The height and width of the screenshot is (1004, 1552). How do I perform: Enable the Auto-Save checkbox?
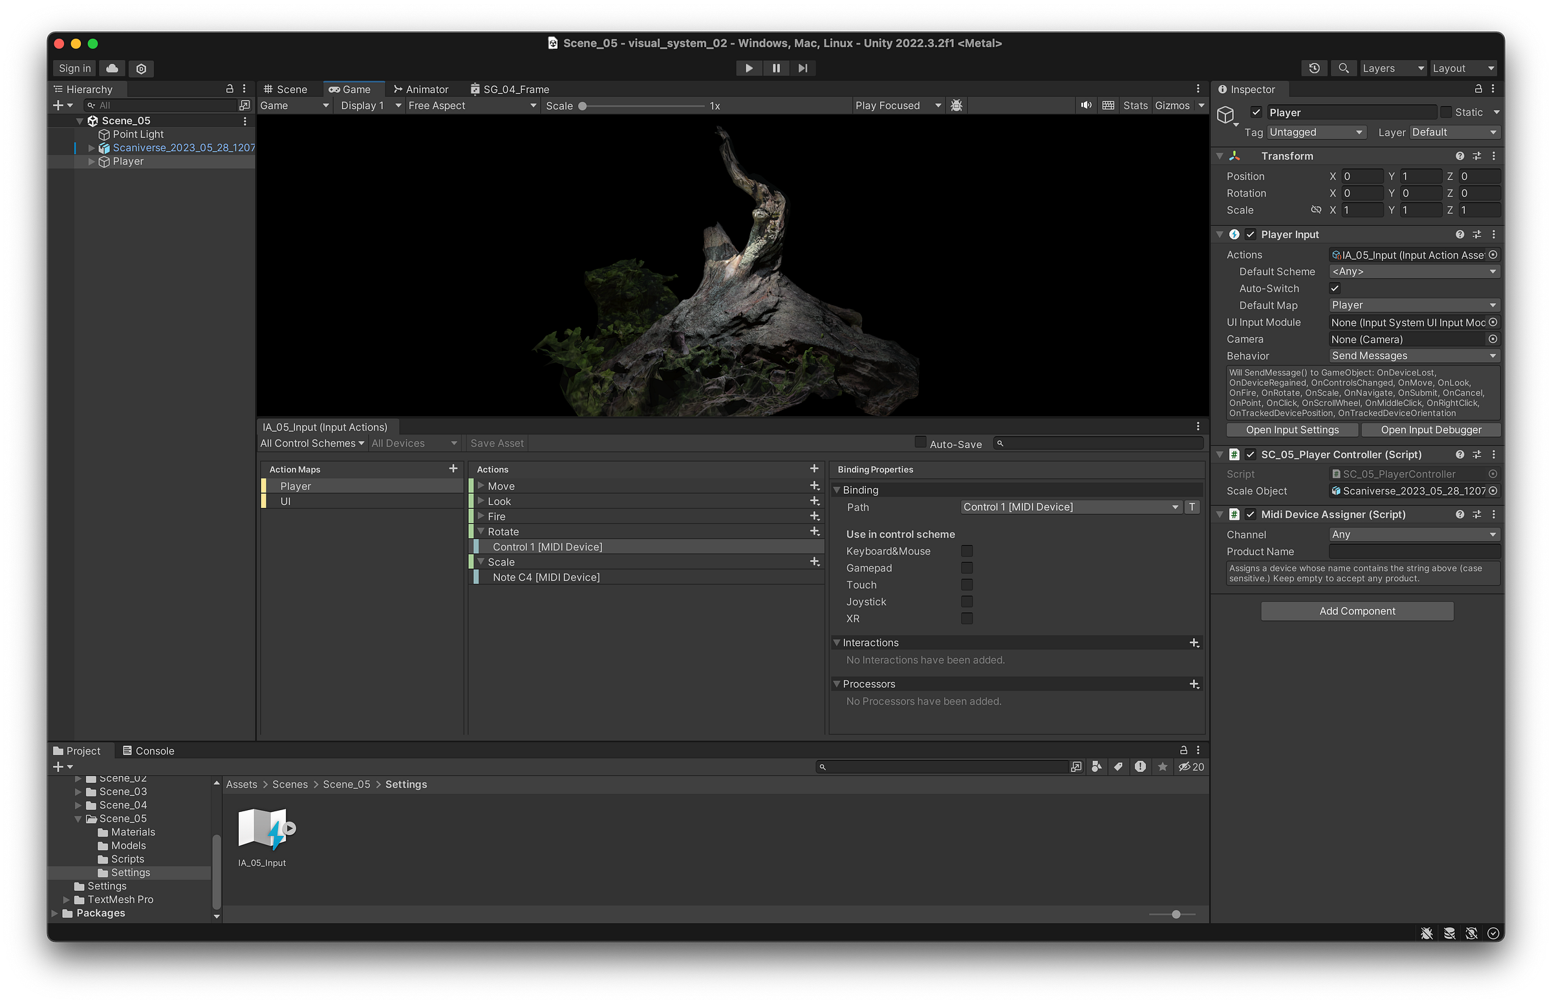point(920,443)
